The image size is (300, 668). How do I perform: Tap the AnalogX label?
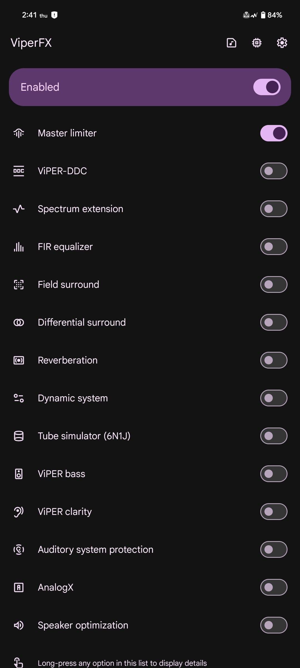click(56, 587)
